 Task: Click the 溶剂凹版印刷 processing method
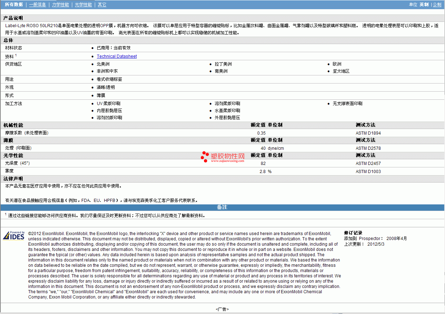click(110, 118)
